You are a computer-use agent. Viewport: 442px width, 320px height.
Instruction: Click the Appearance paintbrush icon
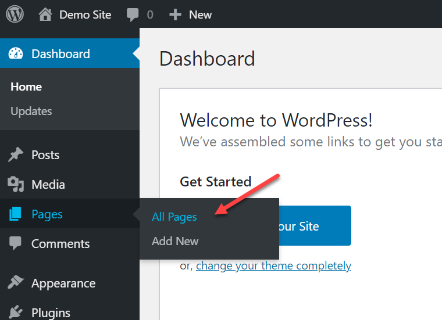coord(16,282)
